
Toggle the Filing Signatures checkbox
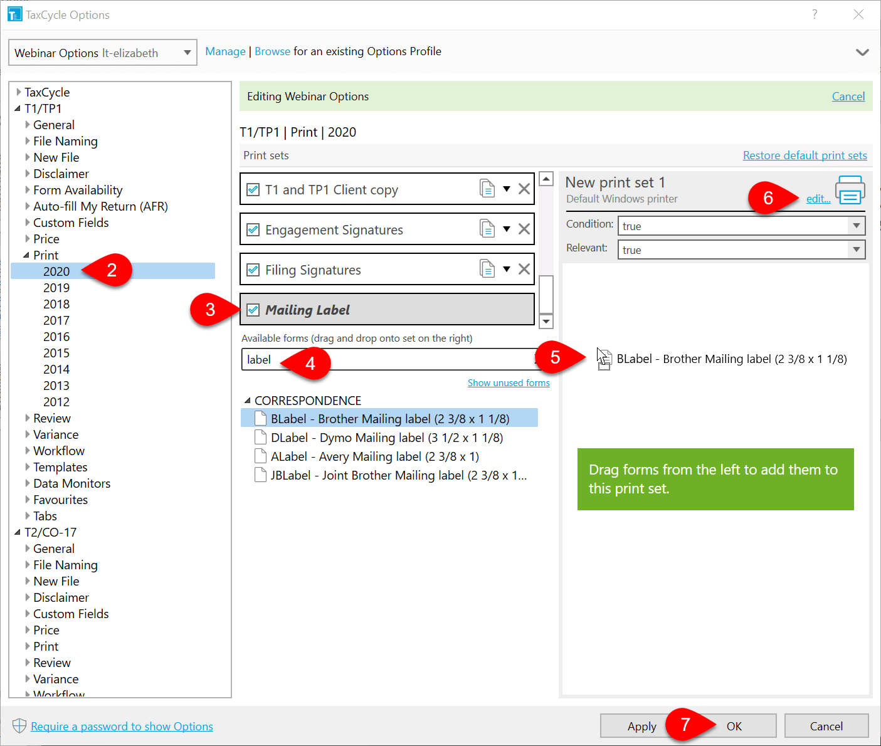pyautogui.click(x=253, y=270)
